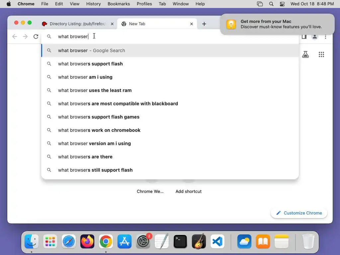Screen dimensions: 340x255
Task: Choose 'what browser - Google Search' suggestion
Action: point(170,50)
